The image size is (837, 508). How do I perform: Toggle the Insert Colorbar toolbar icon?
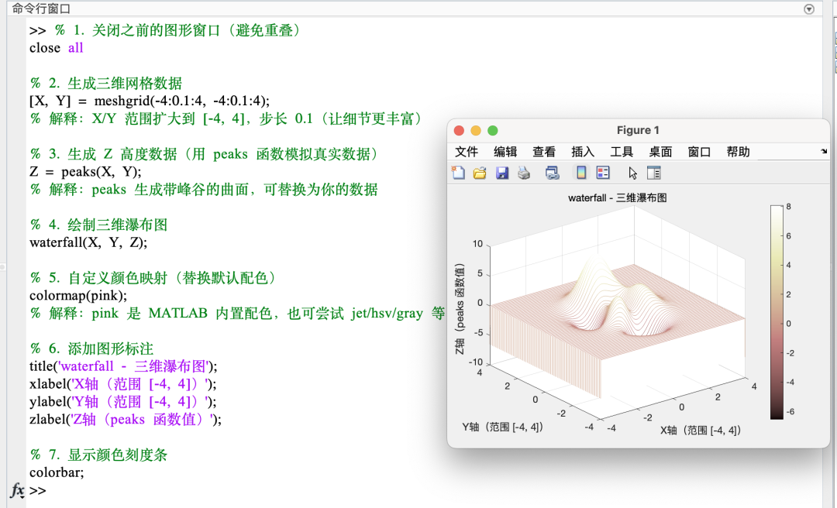580,173
